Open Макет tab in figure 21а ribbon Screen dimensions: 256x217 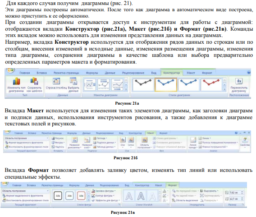tap(191, 73)
